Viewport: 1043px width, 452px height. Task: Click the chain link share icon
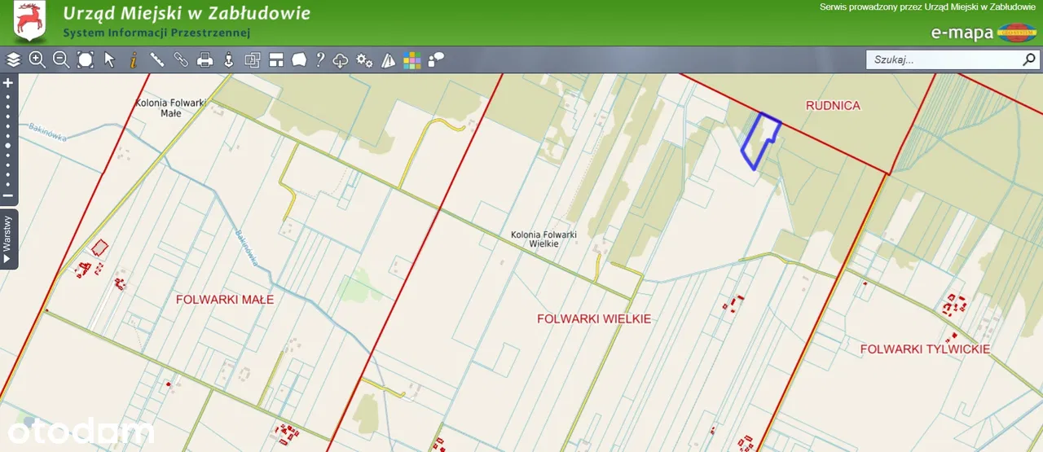coord(181,59)
